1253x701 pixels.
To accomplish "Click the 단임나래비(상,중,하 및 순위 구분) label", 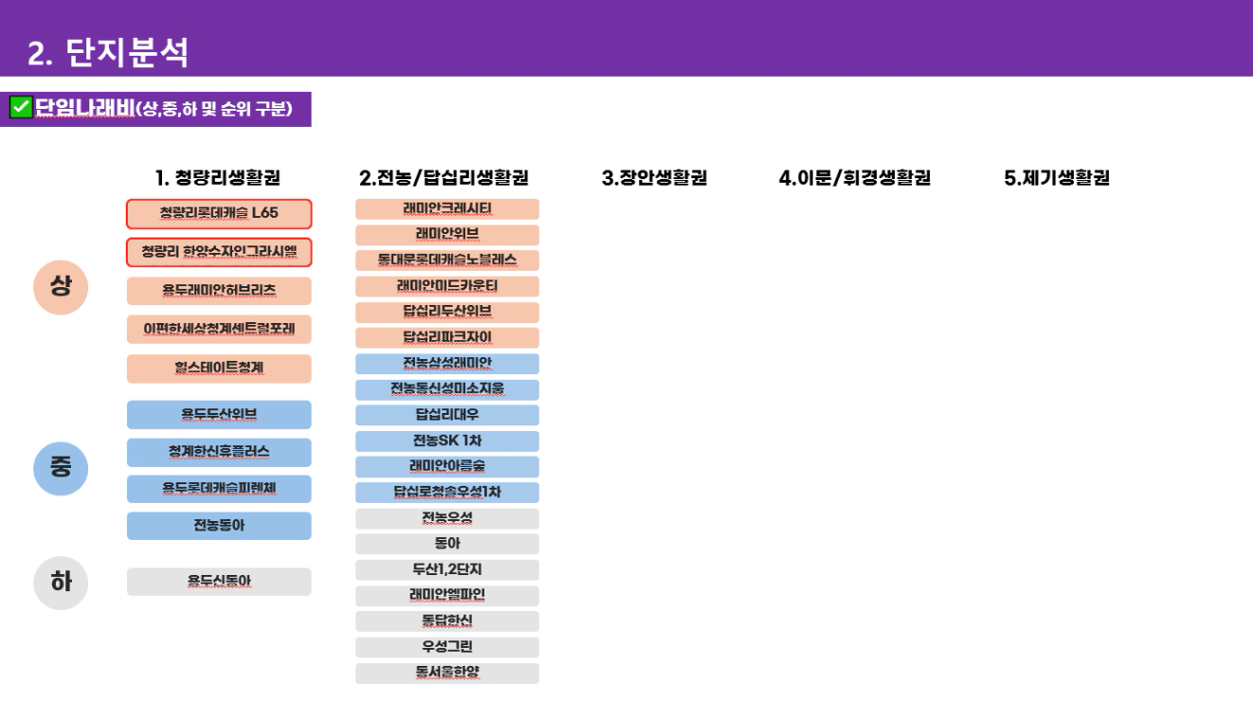I will point(164,108).
